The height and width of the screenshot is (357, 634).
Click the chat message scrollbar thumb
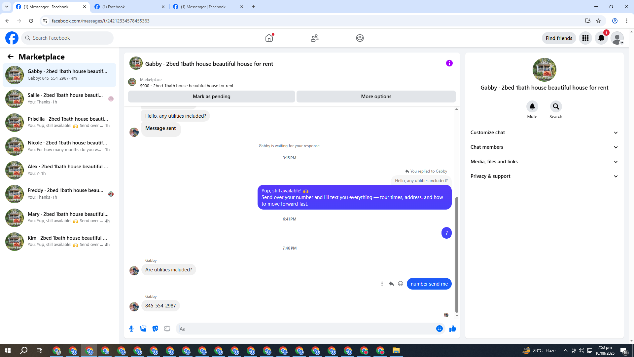(457, 255)
